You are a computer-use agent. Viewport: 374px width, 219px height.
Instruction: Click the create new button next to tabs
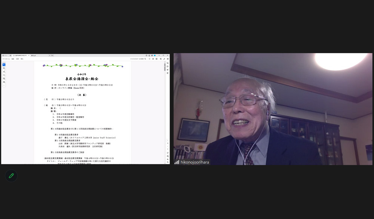pos(51,56)
